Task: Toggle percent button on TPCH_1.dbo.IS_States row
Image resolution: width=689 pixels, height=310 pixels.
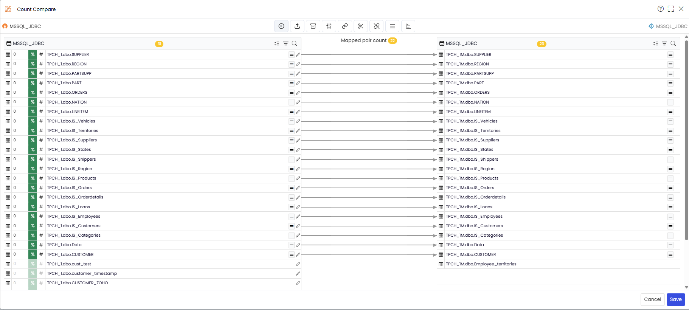Action: click(33, 150)
